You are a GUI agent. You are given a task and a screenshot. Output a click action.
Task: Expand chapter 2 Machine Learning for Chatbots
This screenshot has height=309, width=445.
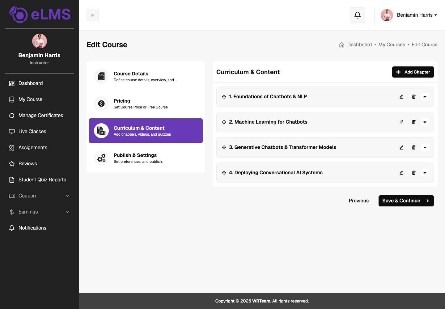(425, 122)
